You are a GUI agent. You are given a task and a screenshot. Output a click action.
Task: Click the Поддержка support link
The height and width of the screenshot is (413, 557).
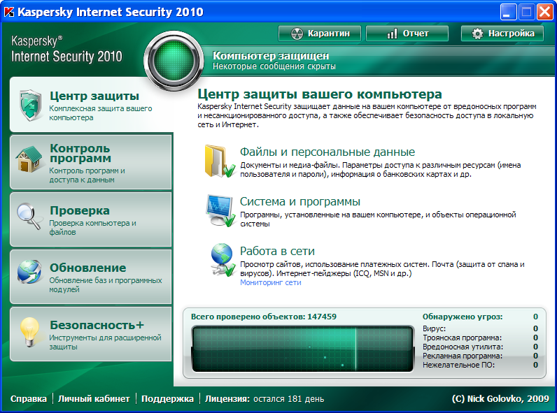pyautogui.click(x=167, y=399)
